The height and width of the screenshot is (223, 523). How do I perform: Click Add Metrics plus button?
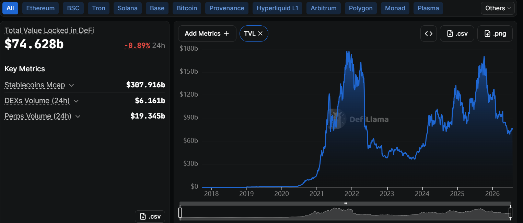[207, 34]
